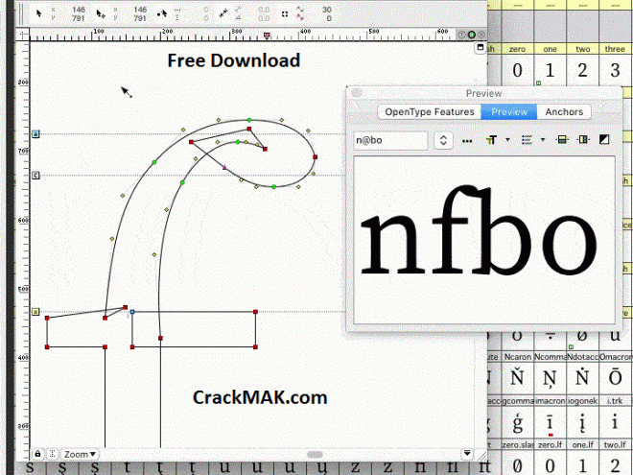Open the Zoom dropdown in glyph window

pyautogui.click(x=80, y=455)
